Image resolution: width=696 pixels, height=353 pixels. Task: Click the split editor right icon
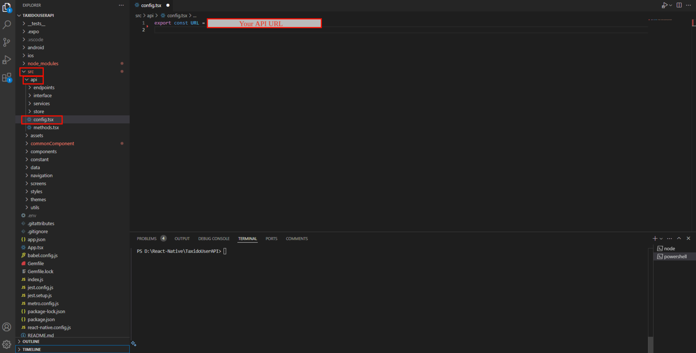tap(679, 5)
